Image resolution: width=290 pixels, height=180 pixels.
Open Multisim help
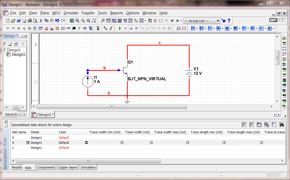[x=229, y=21]
